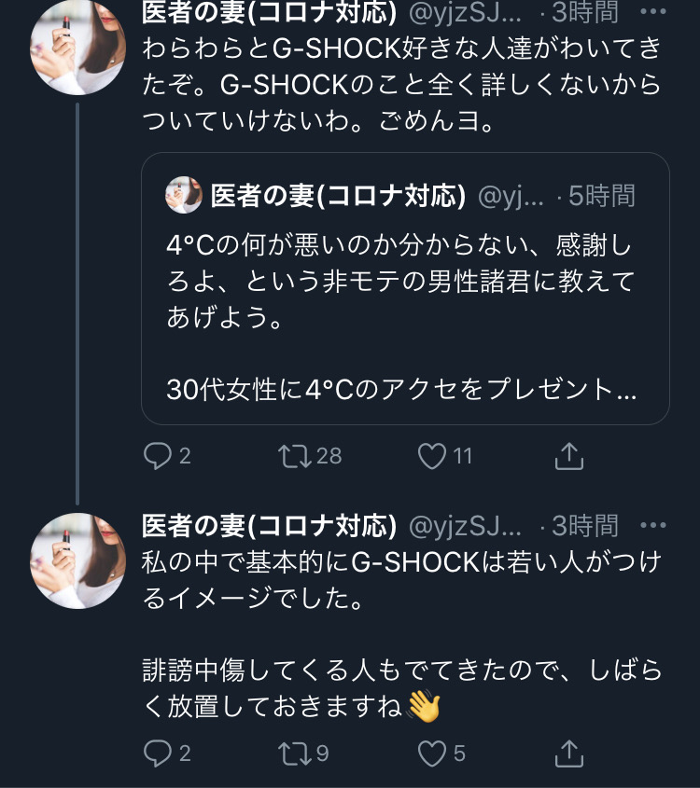Reply to the second tweet about 誹謗中傷
The image size is (700, 788).
(156, 753)
